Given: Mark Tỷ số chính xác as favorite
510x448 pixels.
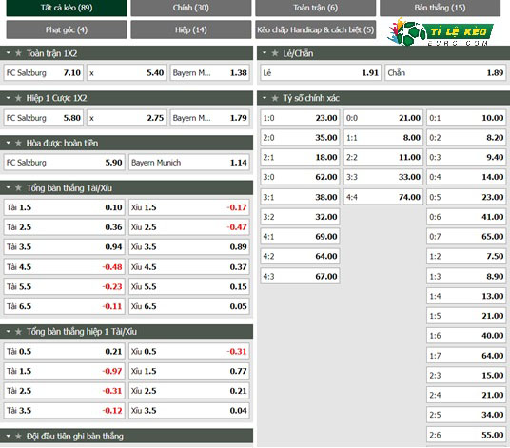Looking at the screenshot, I should click(x=275, y=98).
